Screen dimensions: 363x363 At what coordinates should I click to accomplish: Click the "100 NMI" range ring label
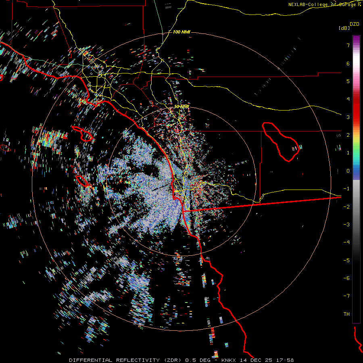181,32
